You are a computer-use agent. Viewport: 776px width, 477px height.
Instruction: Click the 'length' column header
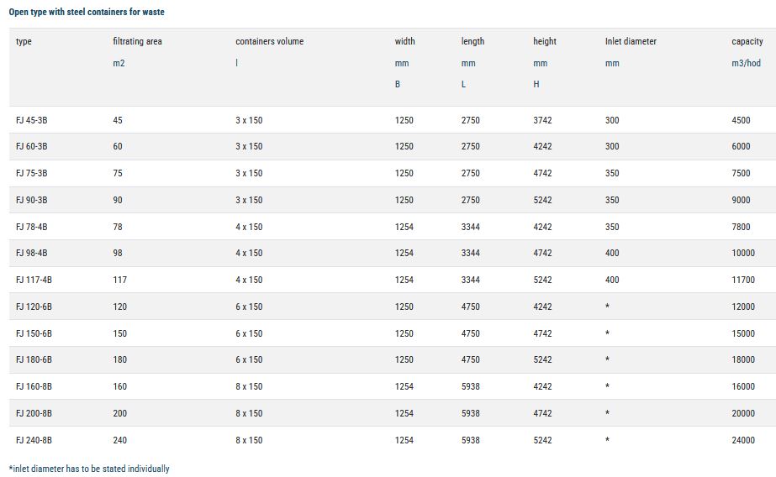click(472, 41)
